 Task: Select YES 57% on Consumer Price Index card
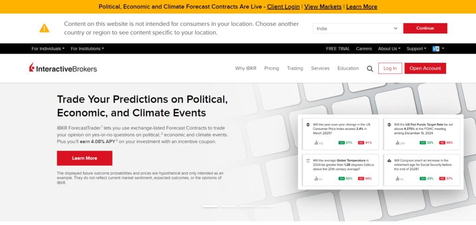(x=345, y=143)
